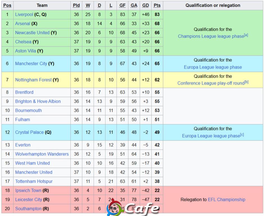Open the EFL Championship link
The image size is (264, 216).
[x=226, y=199]
